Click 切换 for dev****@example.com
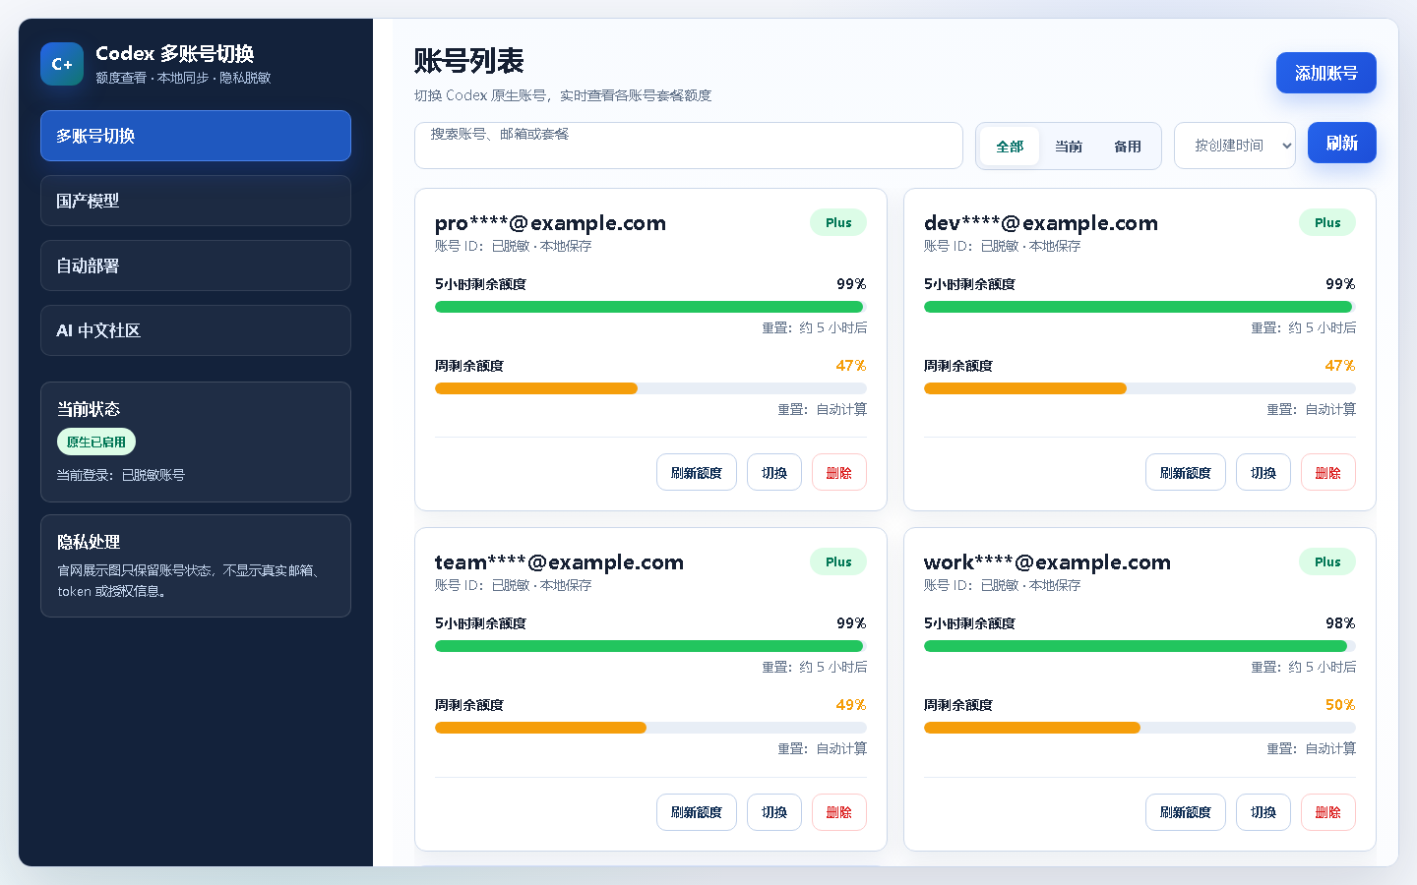The width and height of the screenshot is (1417, 885). [1263, 472]
